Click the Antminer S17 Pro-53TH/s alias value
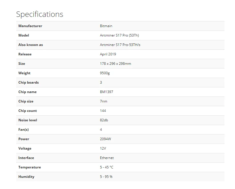This screenshot has height=189, width=235. tap(120, 45)
